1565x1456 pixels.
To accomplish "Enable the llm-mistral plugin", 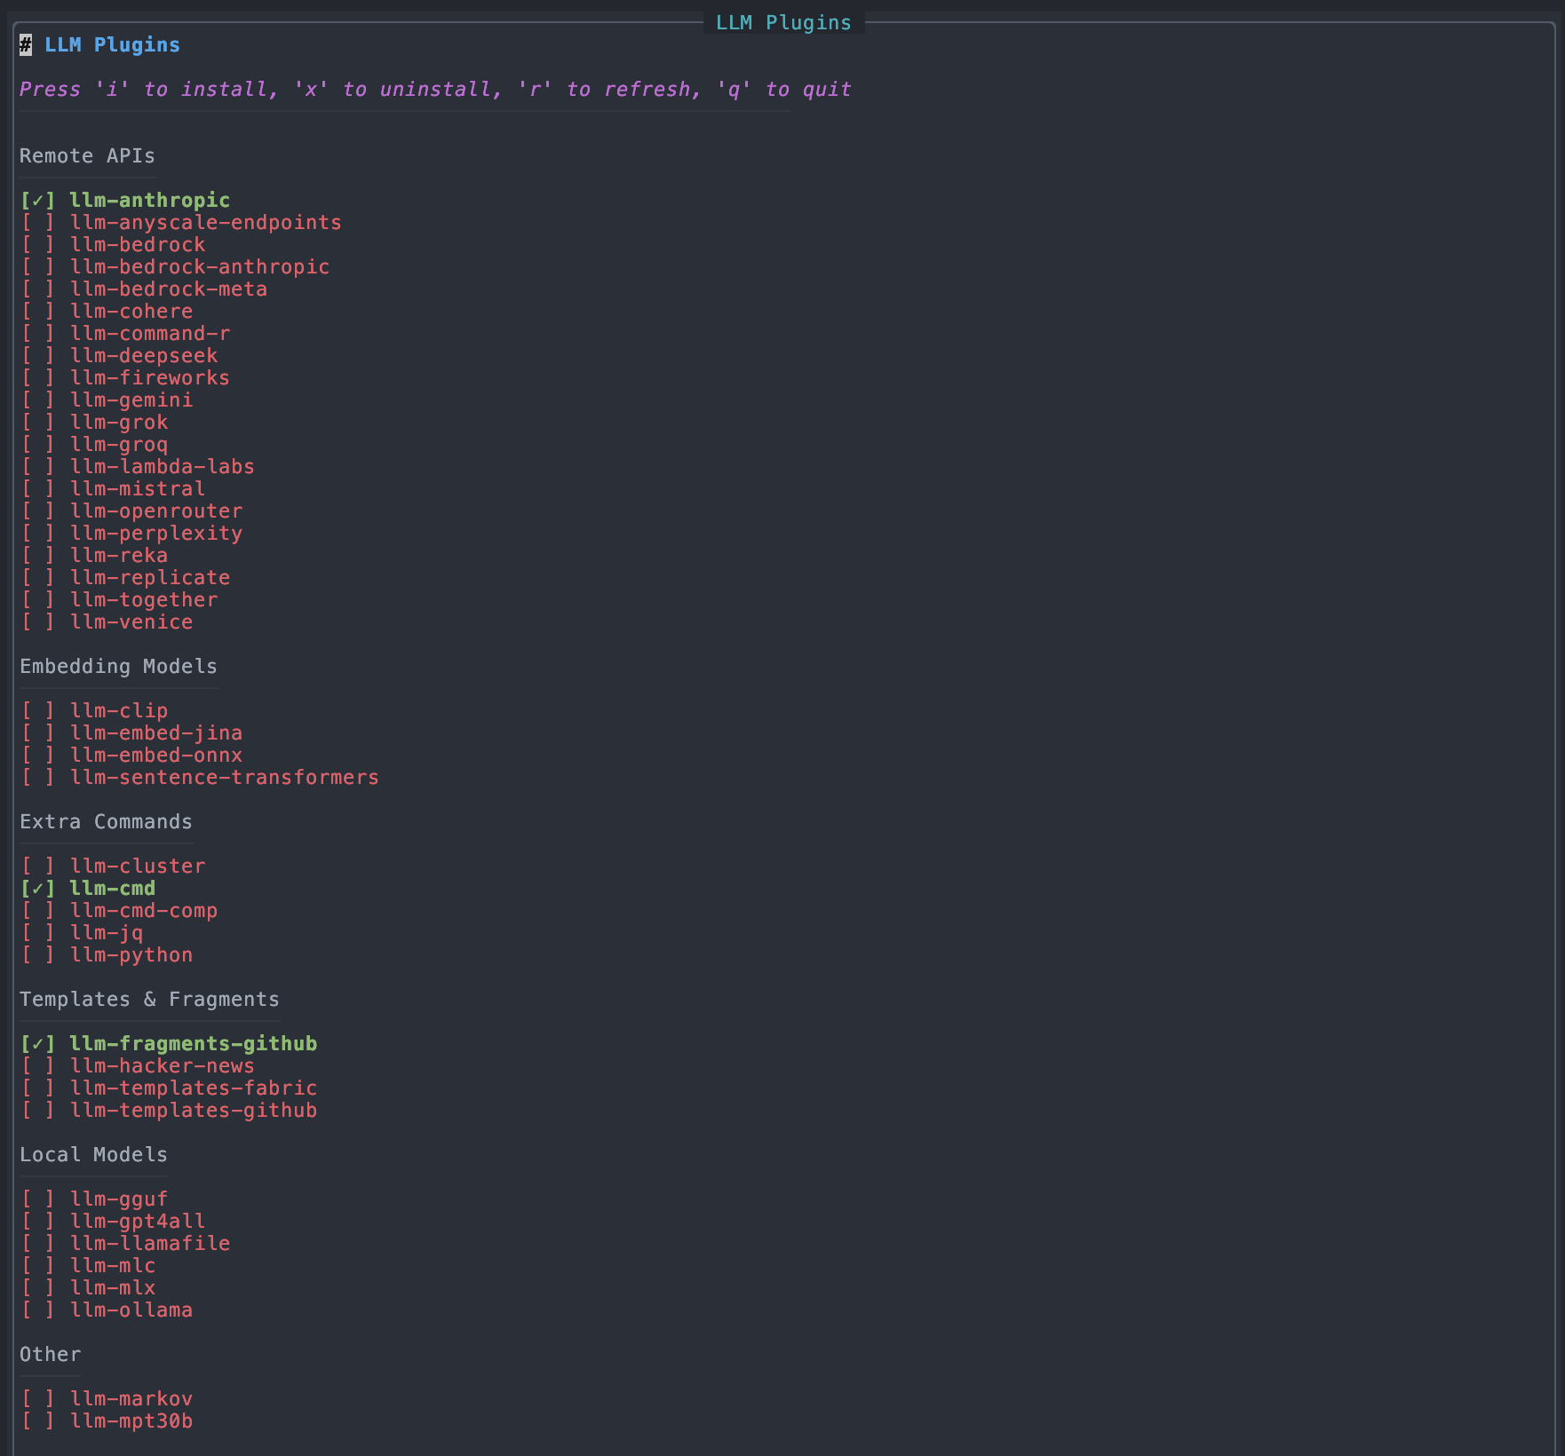I will (x=37, y=488).
